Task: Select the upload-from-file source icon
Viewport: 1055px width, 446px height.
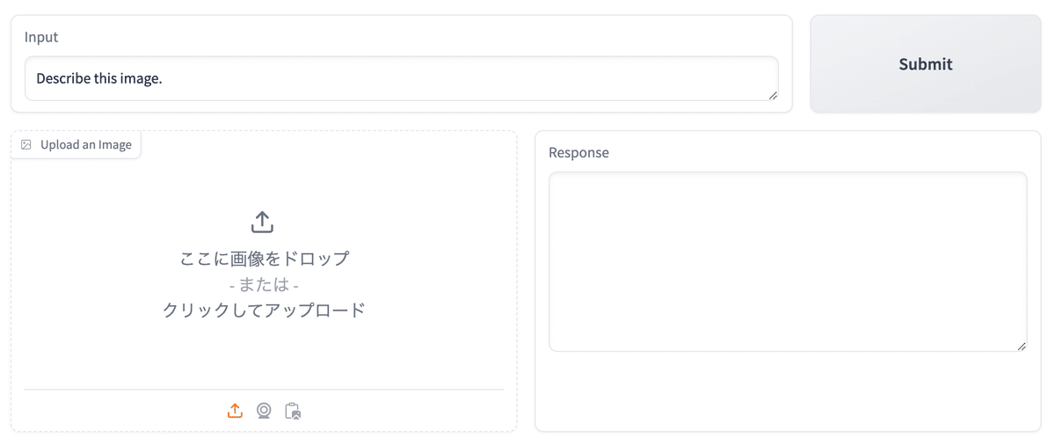Action: [x=235, y=411]
